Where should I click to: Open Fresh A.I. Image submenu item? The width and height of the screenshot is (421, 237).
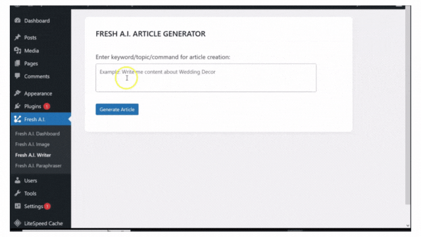coord(32,144)
